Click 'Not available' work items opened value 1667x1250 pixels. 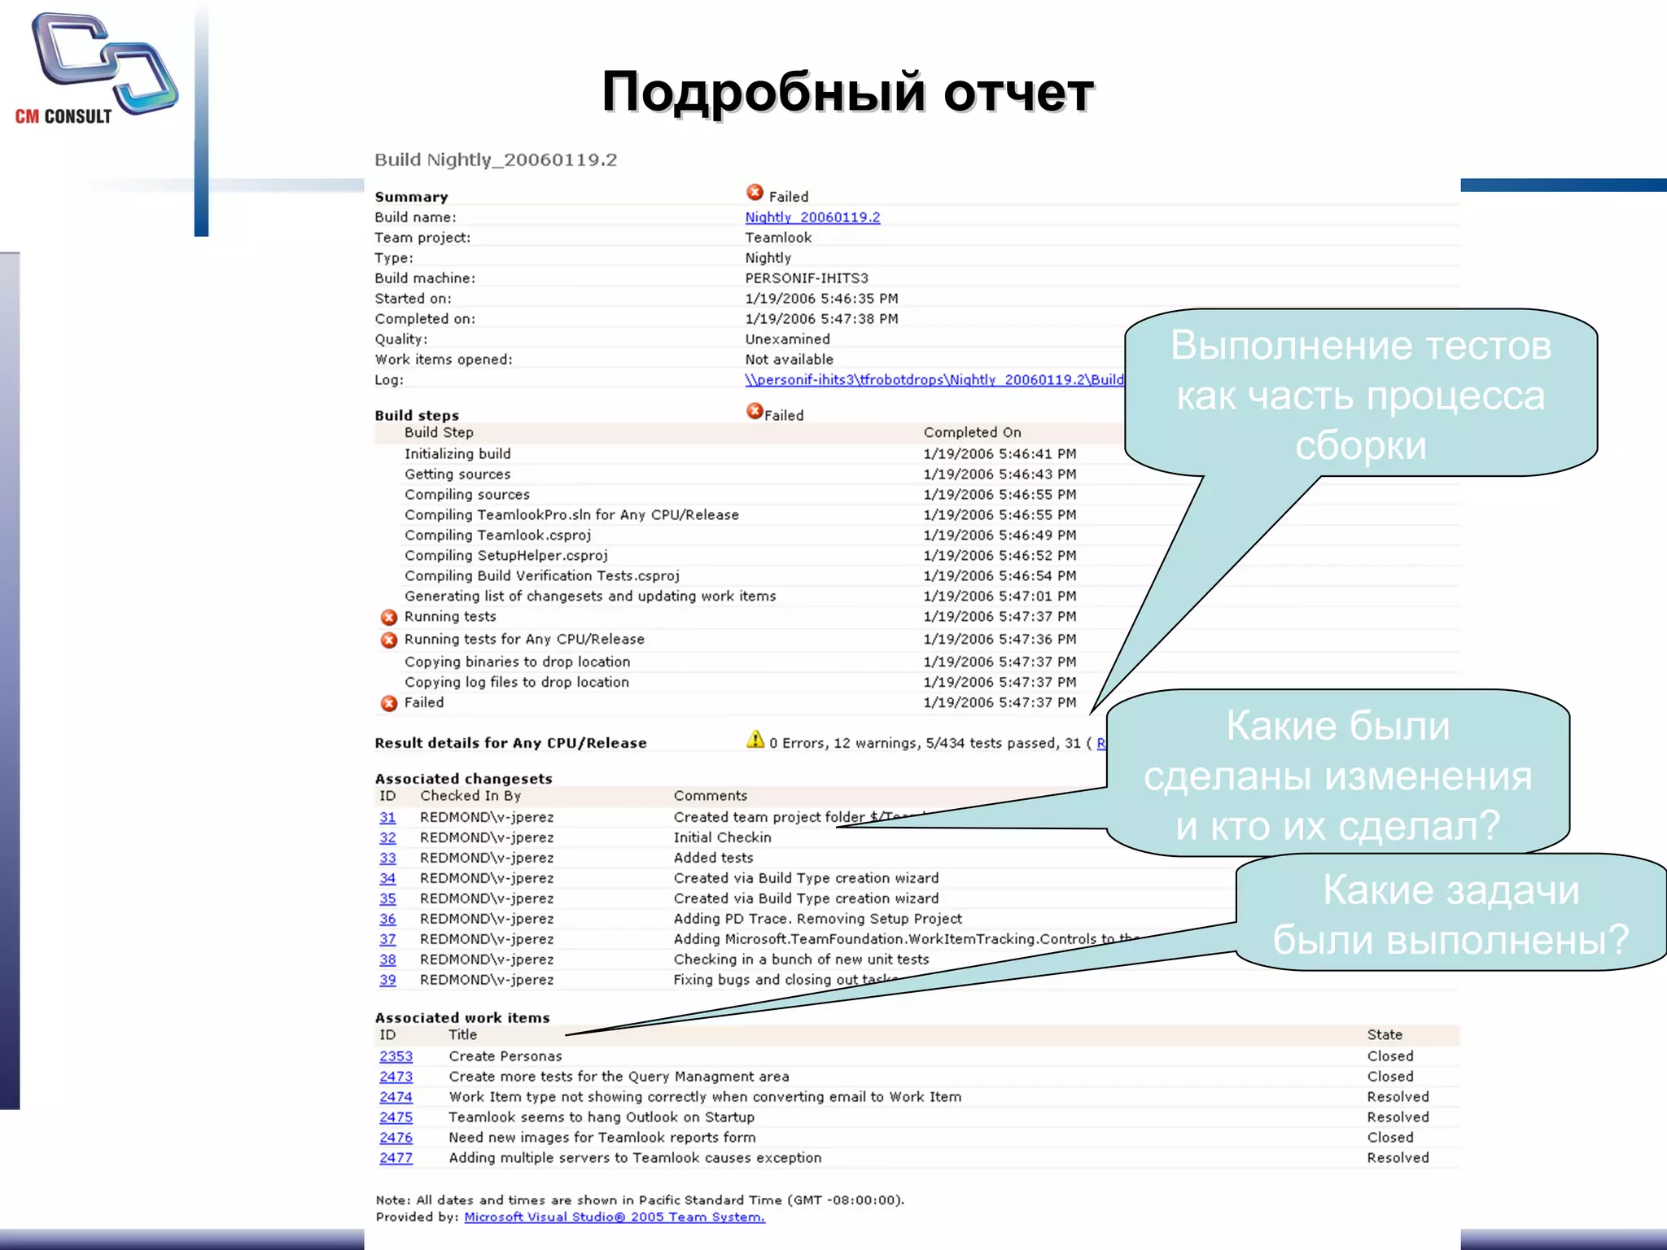coord(789,360)
